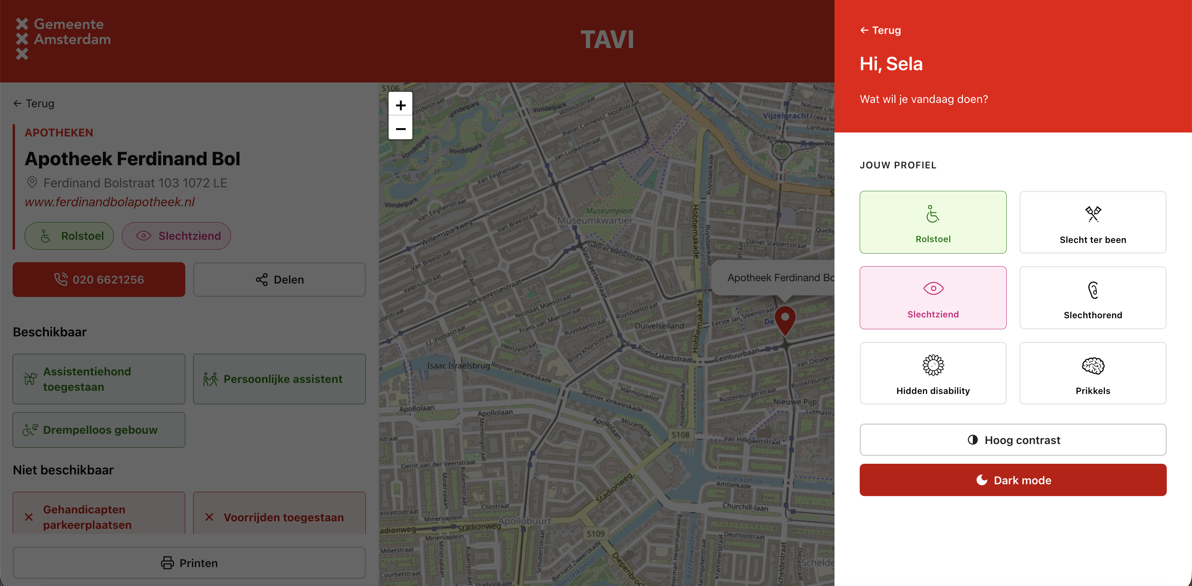1192x586 pixels.
Task: Call the pharmacy at 020 6621256
Action: pos(99,280)
